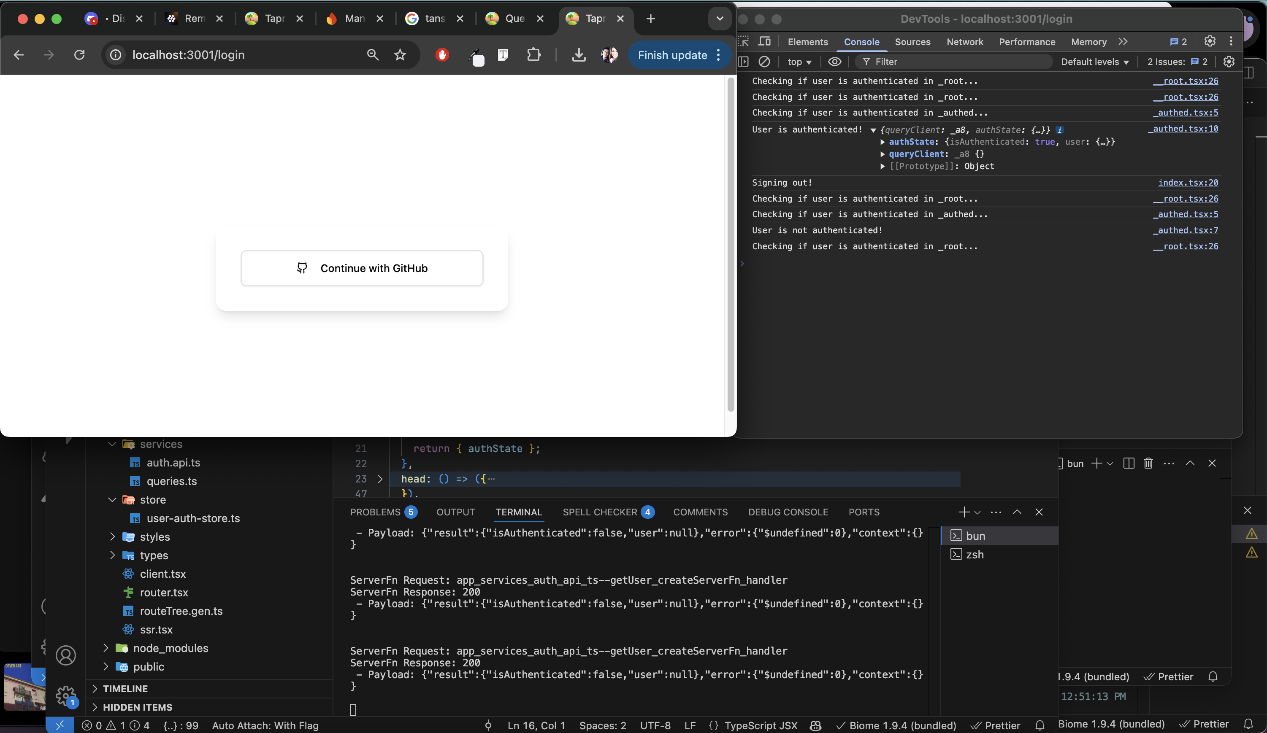Go back in browser history
The image size is (1267, 733).
point(19,55)
